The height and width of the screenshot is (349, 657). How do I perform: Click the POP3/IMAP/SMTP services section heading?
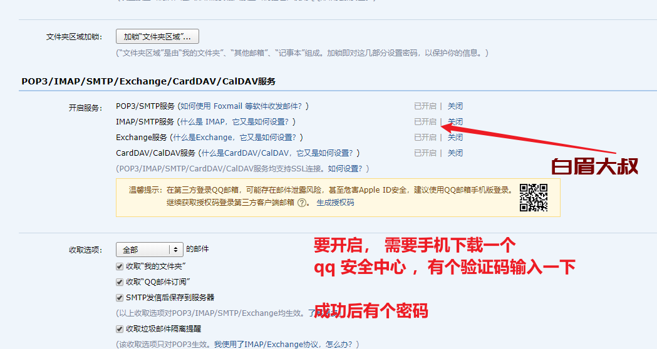pyautogui.click(x=148, y=81)
